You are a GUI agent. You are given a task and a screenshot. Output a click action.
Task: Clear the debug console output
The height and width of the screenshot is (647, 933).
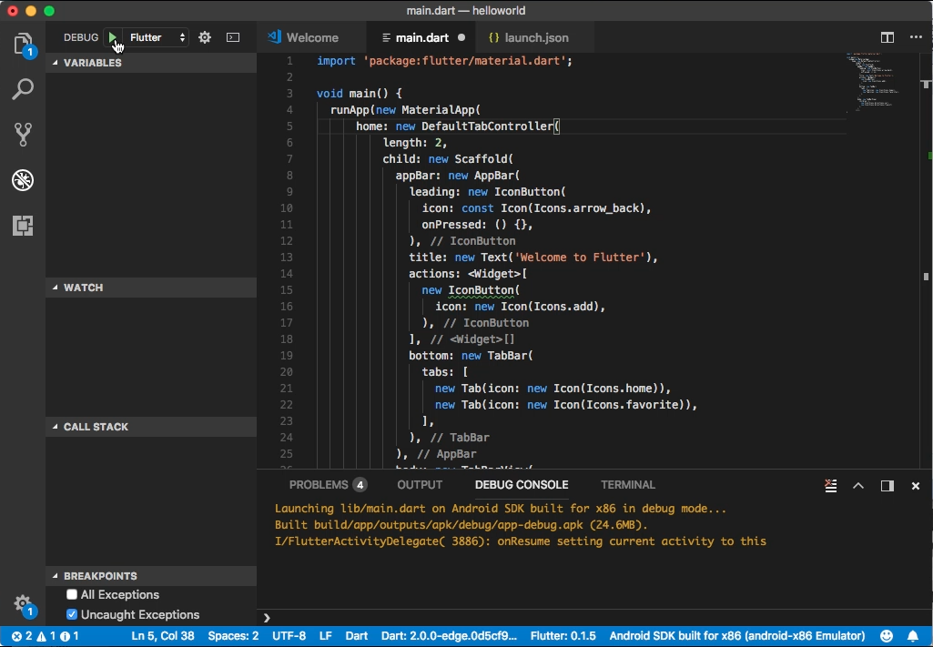pyautogui.click(x=831, y=486)
